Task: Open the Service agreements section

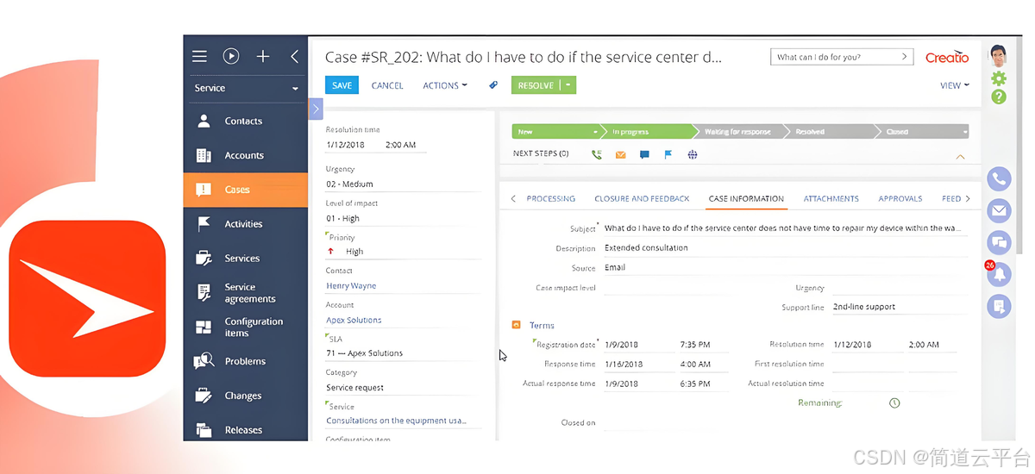Action: [x=246, y=293]
